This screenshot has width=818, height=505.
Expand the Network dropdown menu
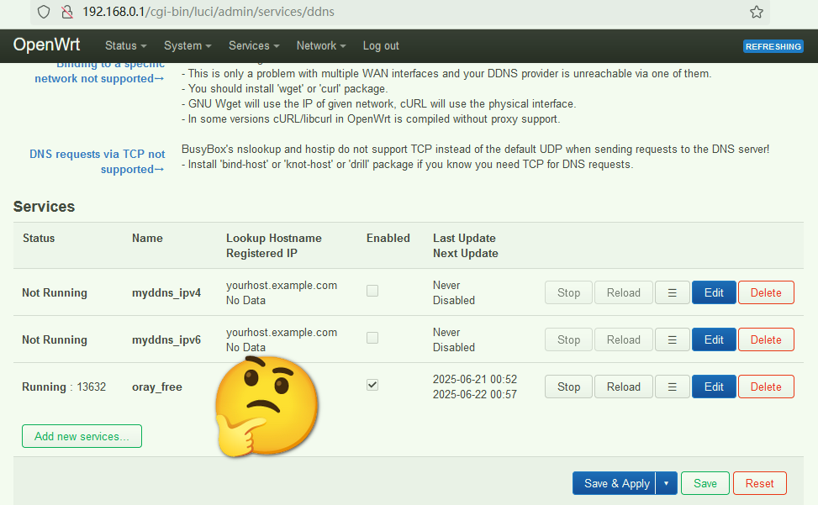[321, 46]
